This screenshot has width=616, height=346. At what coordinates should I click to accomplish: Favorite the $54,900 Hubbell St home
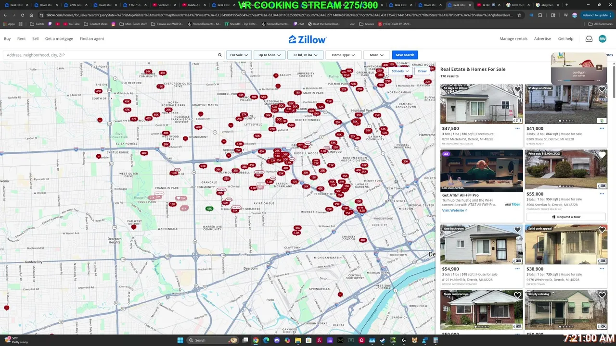tap(517, 230)
